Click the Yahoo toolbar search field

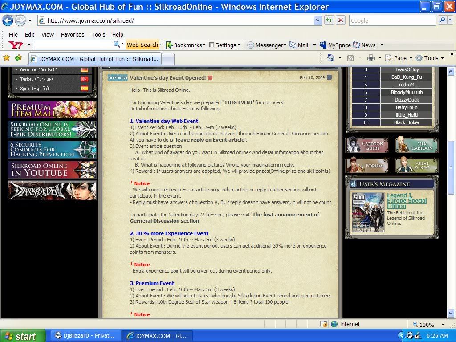tap(73, 45)
